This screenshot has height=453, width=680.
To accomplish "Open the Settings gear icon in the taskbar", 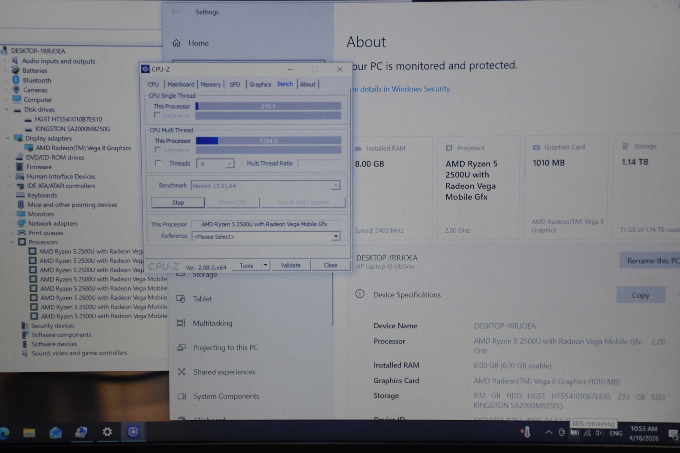I will (x=107, y=432).
